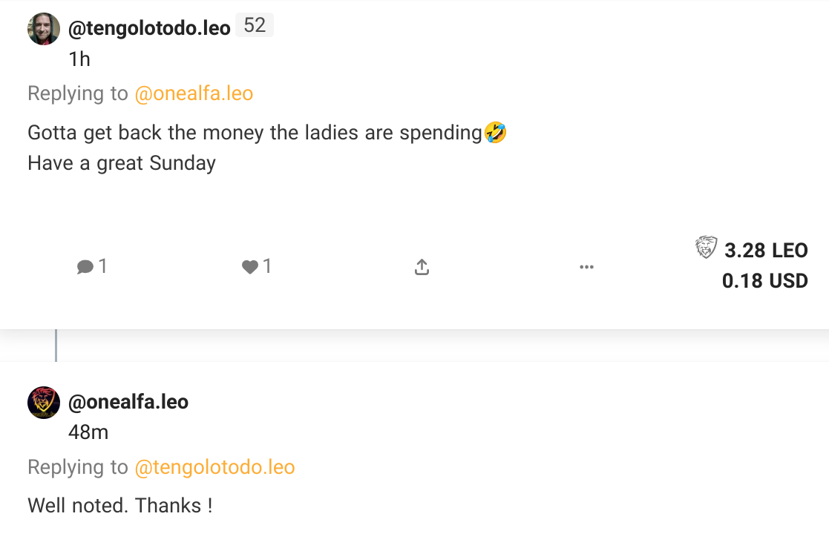Visit the @tengolotodo.leo username at top

coord(149,28)
